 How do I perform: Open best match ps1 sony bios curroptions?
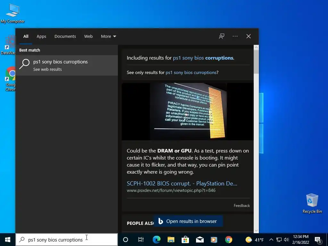point(67,65)
